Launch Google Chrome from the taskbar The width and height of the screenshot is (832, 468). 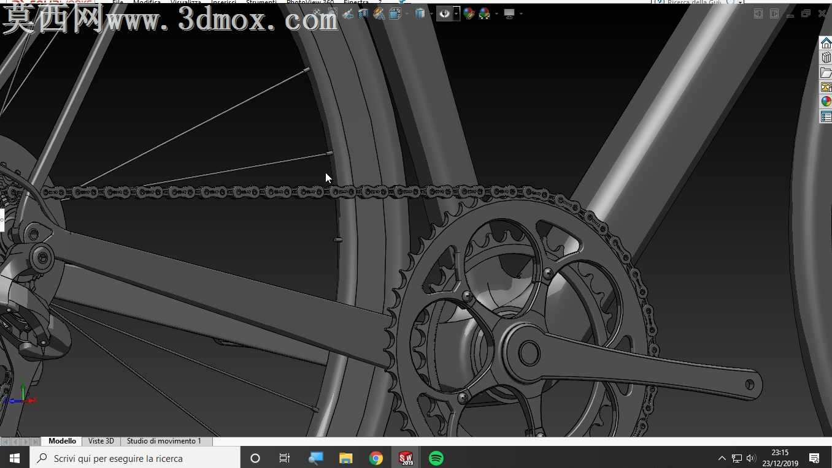point(376,458)
